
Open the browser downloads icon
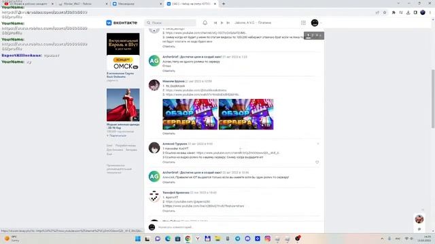coord(408,12)
